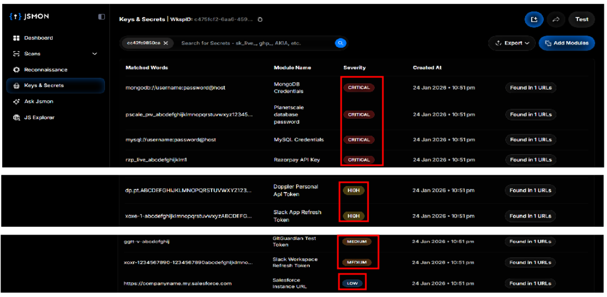The width and height of the screenshot is (607, 297).
Task: Go to Ask Jsmon in the sidebar
Action: [38, 102]
